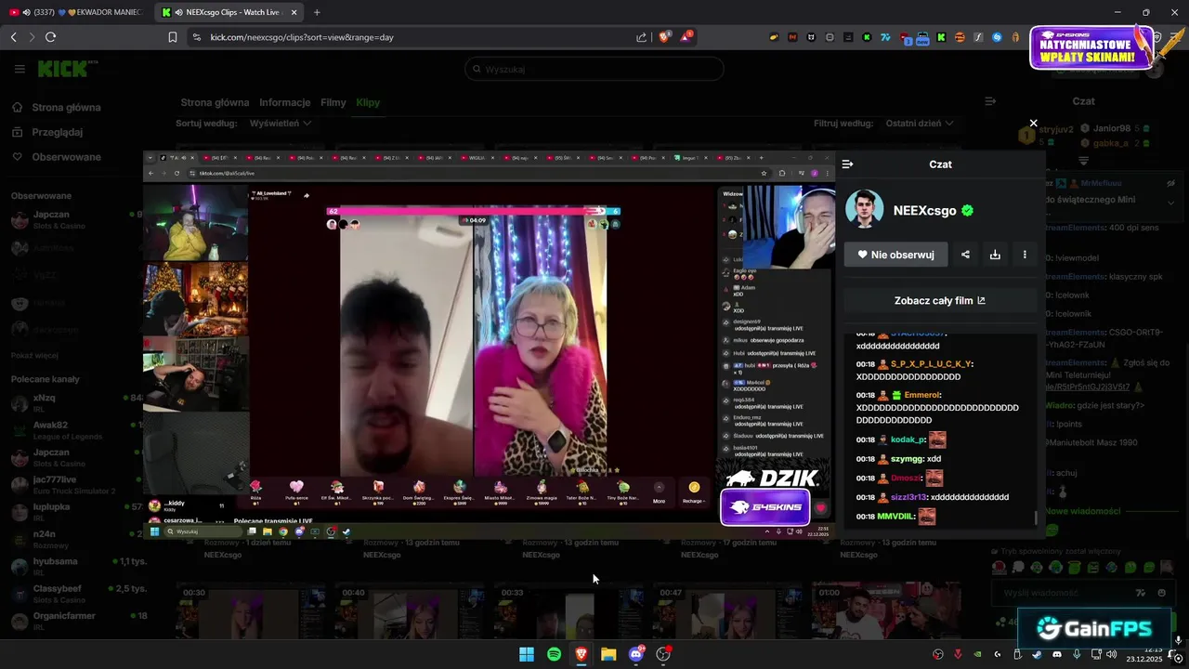Open new browser tab
Image resolution: width=1189 pixels, height=669 pixels.
[x=317, y=12]
